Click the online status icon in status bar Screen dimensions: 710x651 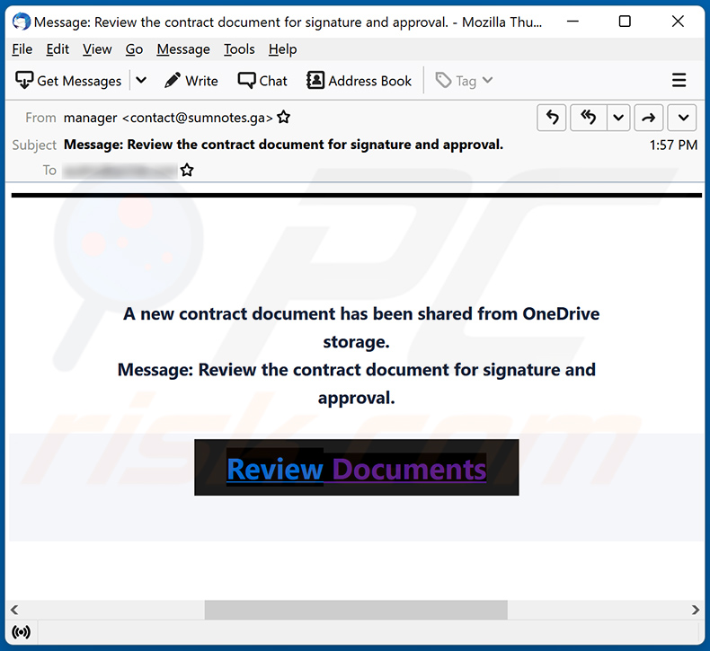pos(22,632)
